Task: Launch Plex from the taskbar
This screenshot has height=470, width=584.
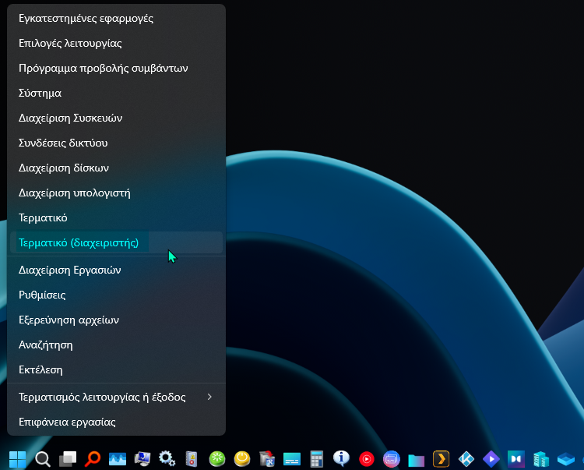Action: pos(441,458)
